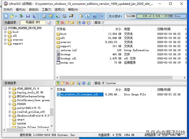Sort image file list by 大小 column
Screen dimensions: 189x139
pyautogui.click(x=113, y=29)
